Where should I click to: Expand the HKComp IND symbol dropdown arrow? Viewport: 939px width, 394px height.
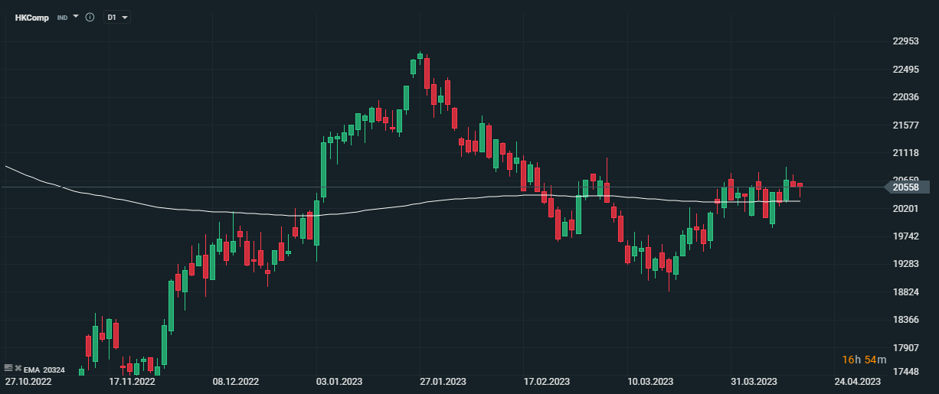(x=76, y=16)
